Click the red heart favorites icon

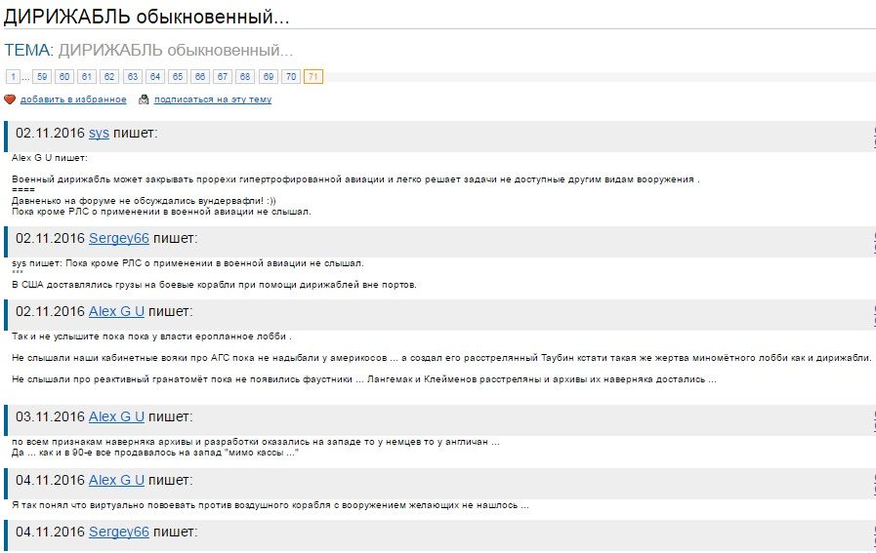tap(10, 99)
